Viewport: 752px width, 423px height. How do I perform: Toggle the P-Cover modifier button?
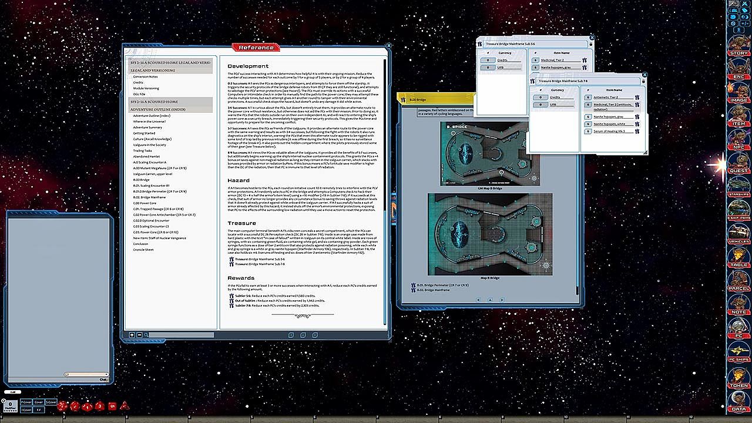pyautogui.click(x=26, y=402)
